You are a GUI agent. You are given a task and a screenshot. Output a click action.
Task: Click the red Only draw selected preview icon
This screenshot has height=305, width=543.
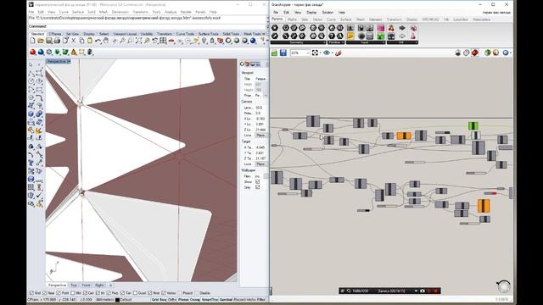475,53
